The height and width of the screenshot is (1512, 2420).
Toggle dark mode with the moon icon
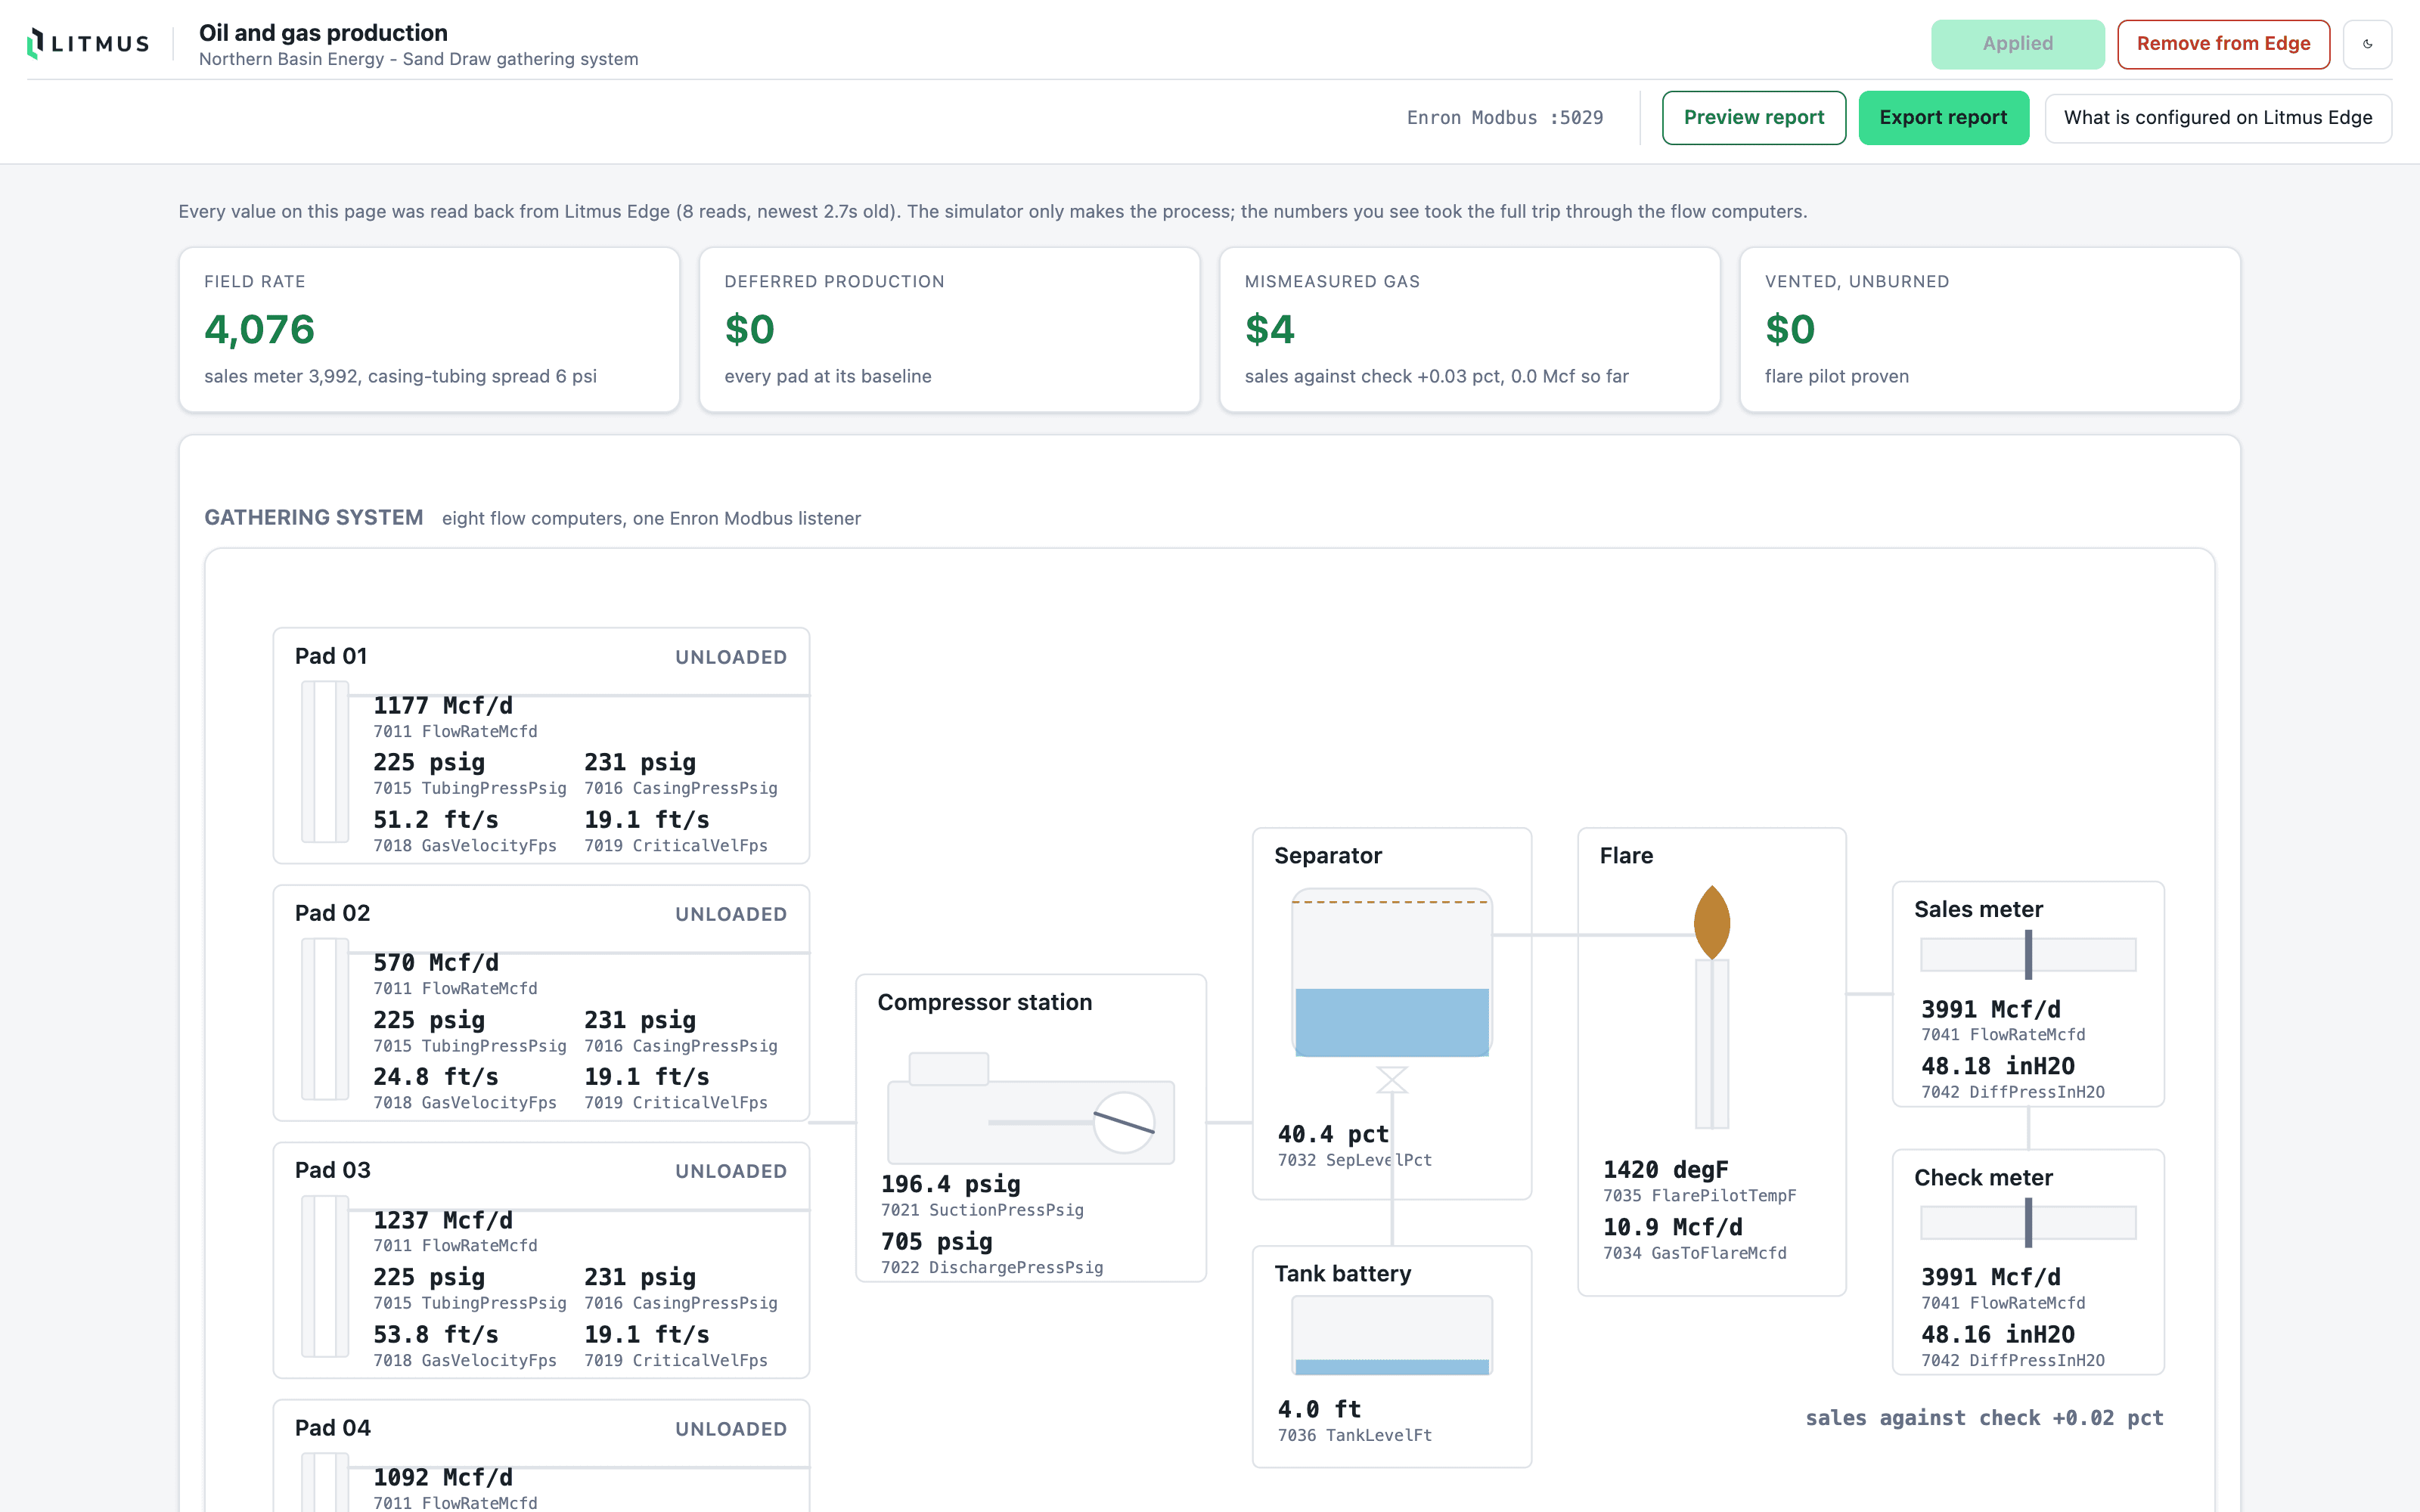tap(2367, 44)
